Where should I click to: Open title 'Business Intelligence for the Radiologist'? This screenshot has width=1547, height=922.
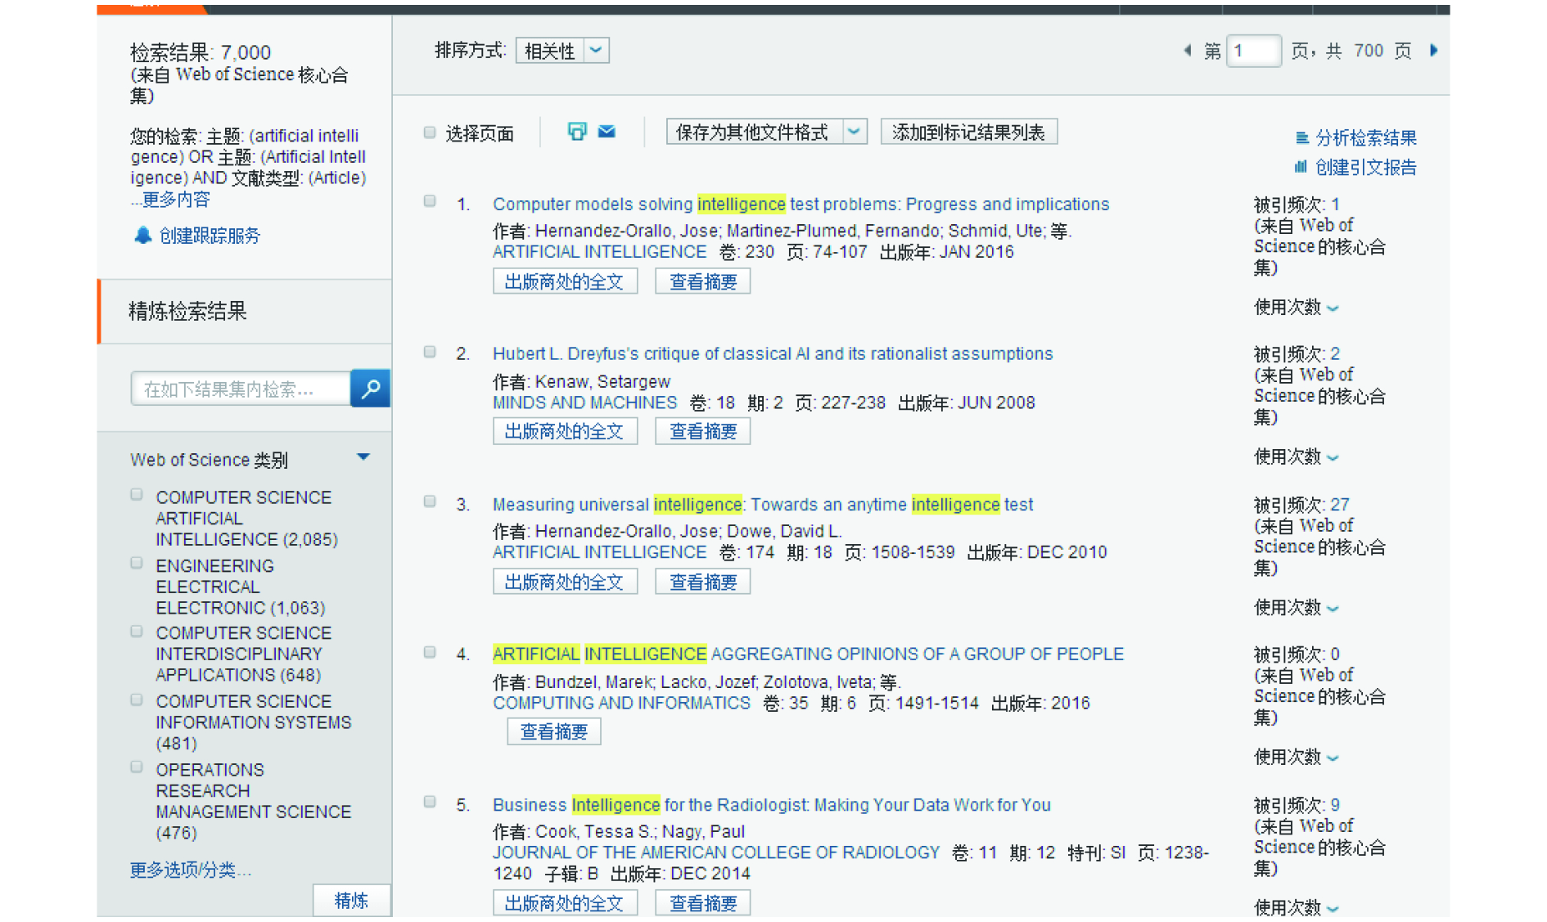(772, 804)
